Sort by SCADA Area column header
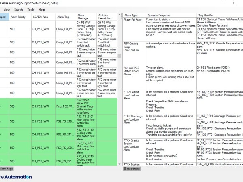Viewport: 243px width, 182px height. (x=43, y=17)
